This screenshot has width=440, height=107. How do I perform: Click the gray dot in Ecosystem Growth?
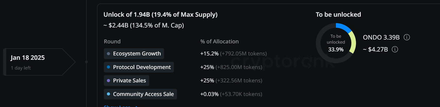(x=108, y=54)
